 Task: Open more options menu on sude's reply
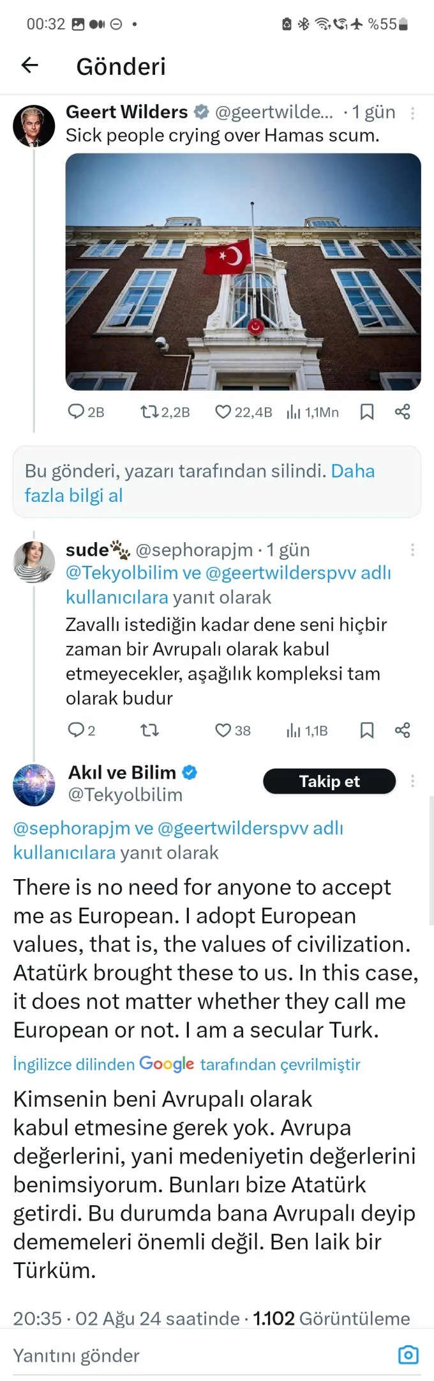click(412, 550)
